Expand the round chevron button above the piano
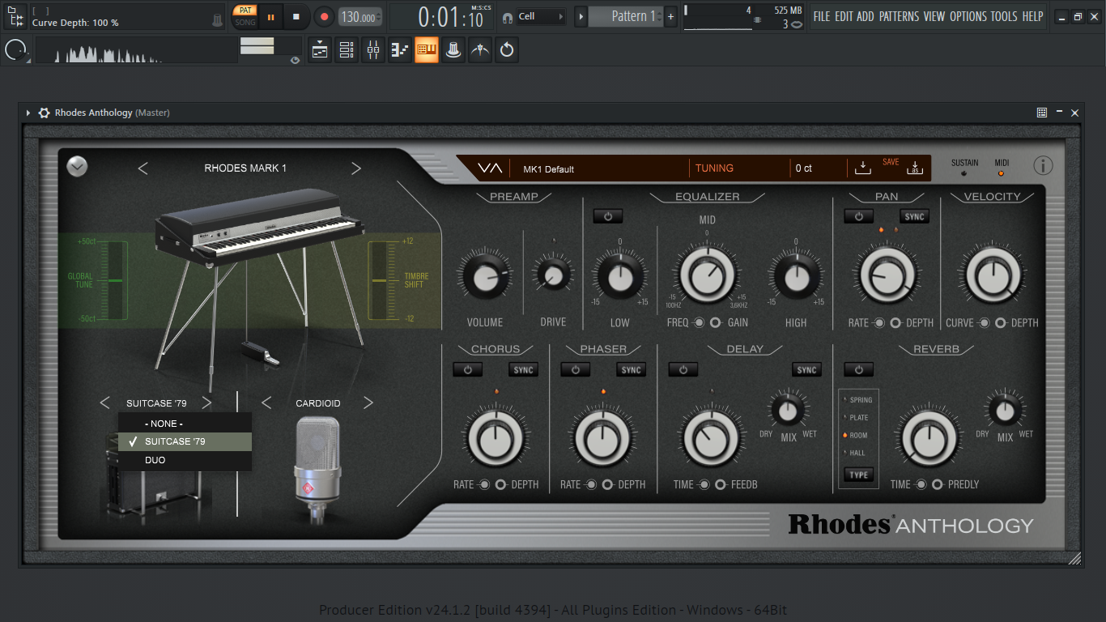Viewport: 1106px width, 622px height. [x=78, y=166]
